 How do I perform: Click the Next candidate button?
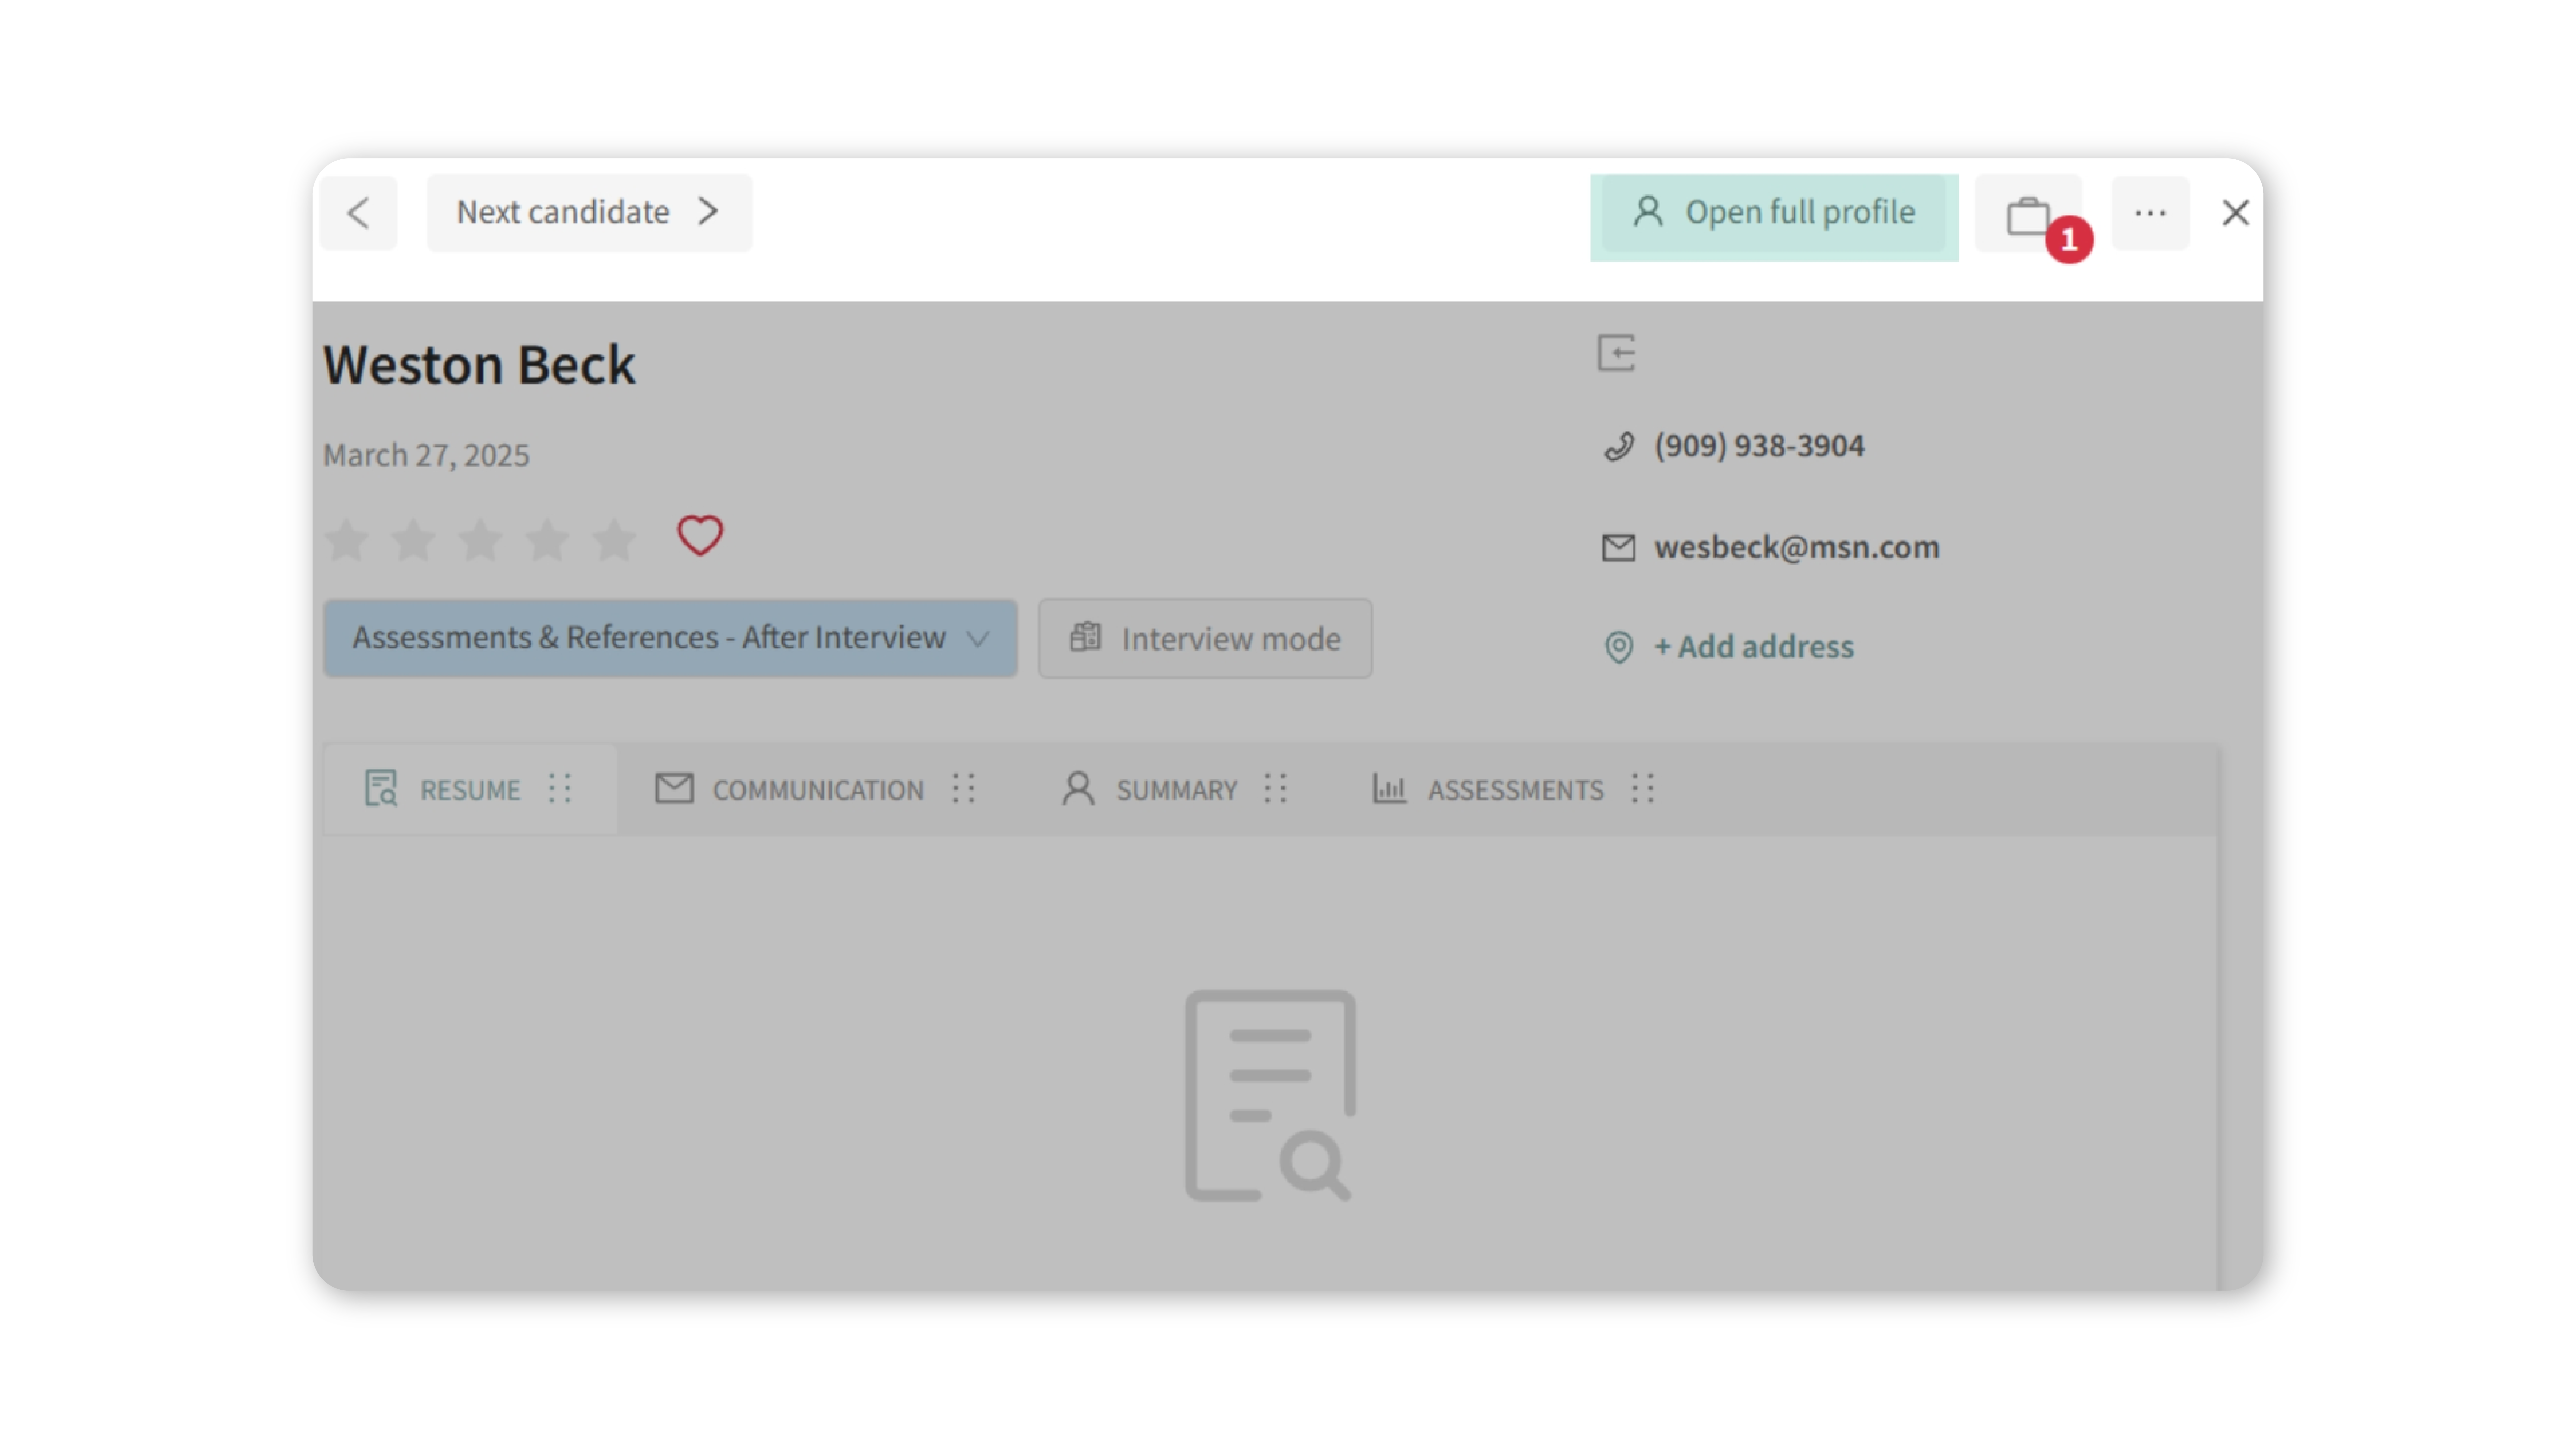click(x=589, y=213)
